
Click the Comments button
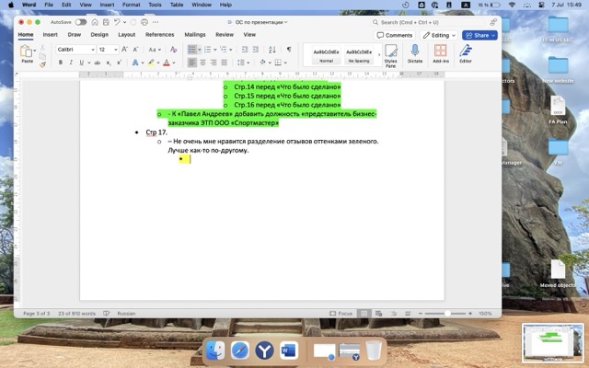click(x=394, y=35)
